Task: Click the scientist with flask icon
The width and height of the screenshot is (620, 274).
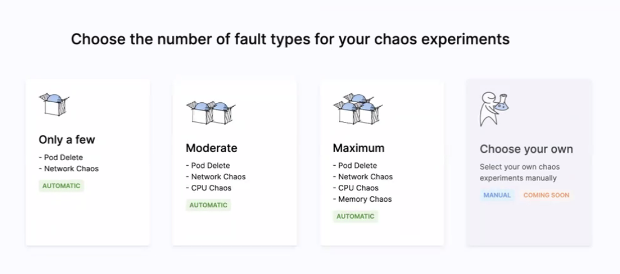Action: point(494,109)
